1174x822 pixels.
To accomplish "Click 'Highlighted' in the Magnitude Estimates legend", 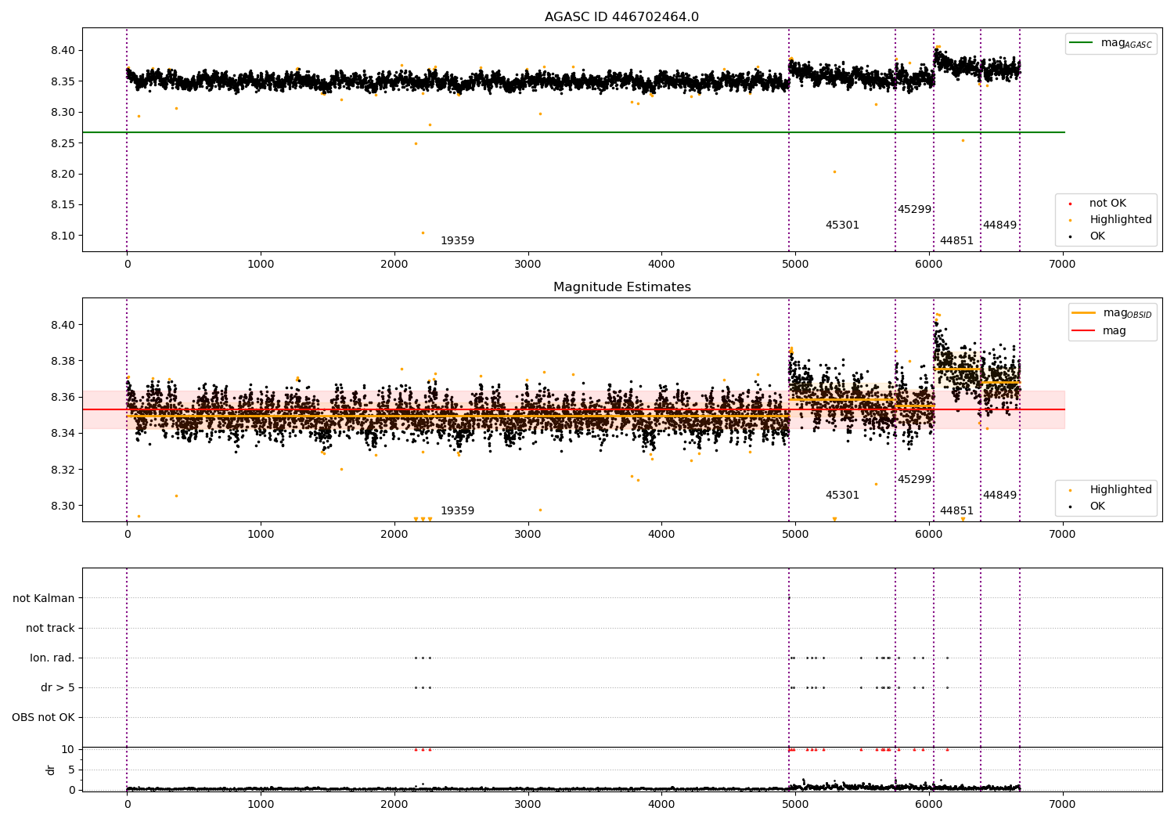I will [x=1120, y=490].
